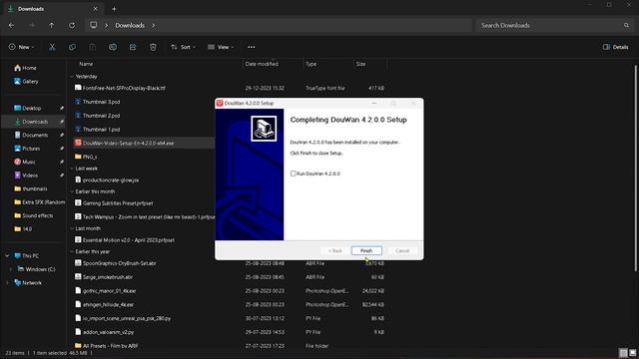Switch to large icons view in status bar
Screen dimensions: 639x359
coord(632,353)
